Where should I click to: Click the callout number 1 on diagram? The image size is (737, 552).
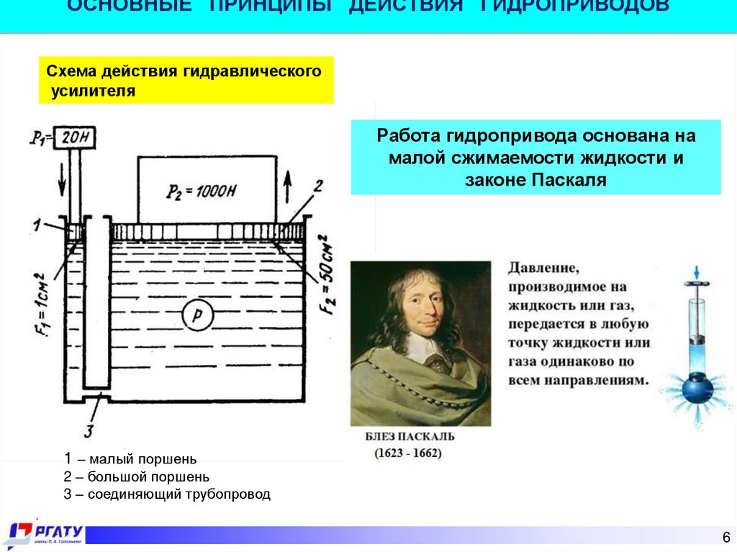coord(37,225)
